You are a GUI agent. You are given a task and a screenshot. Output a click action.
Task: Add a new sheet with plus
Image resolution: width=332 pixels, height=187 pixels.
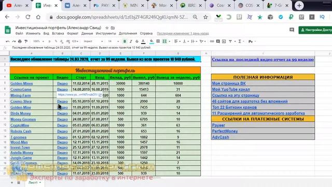(12, 182)
